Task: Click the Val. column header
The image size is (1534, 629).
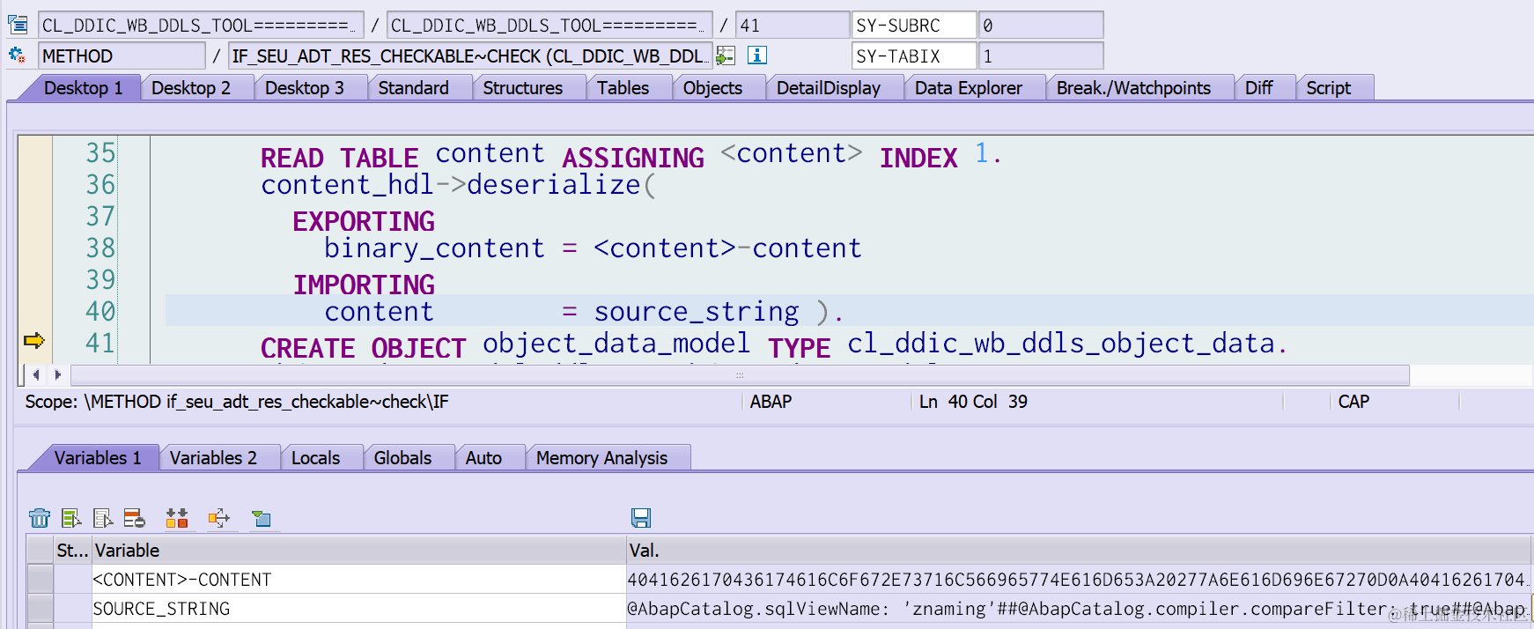Action: coord(1079,550)
